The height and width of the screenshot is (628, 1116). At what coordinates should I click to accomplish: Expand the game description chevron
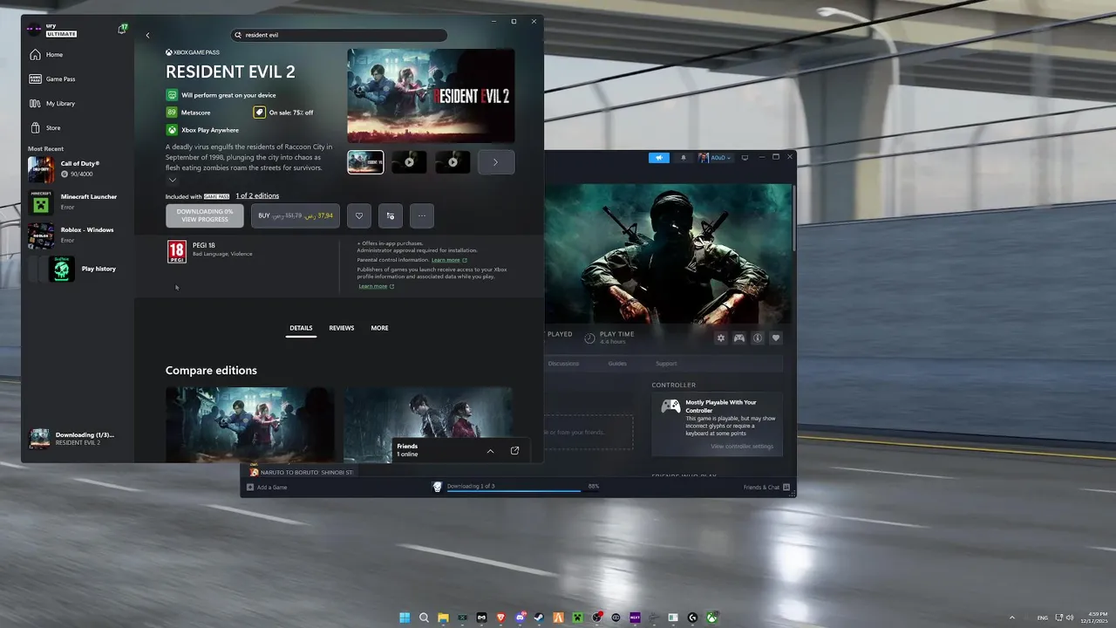coord(172,181)
